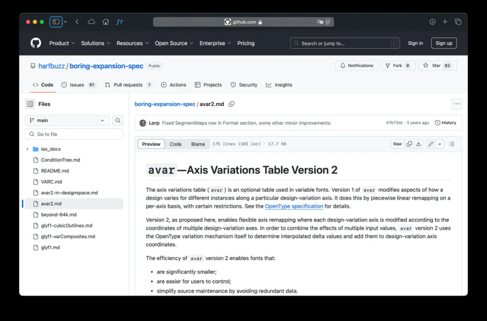The width and height of the screenshot is (487, 321).
Task: Open a new Safari tab with plus icon
Action: point(445,22)
